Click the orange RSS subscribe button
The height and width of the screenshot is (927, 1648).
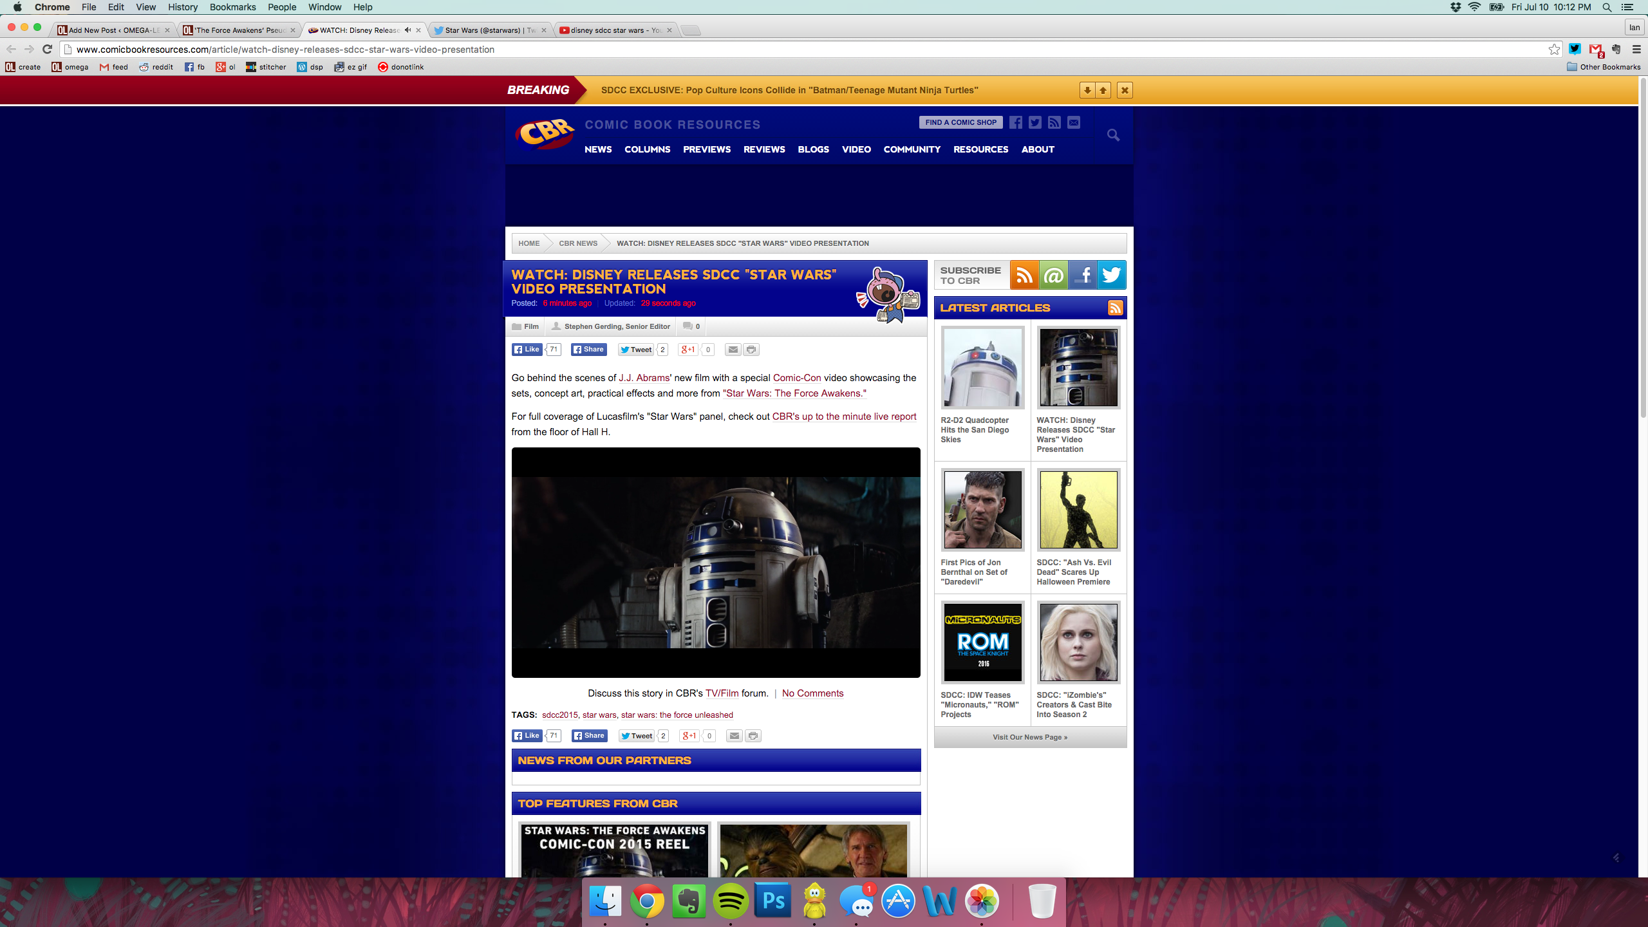click(1024, 276)
